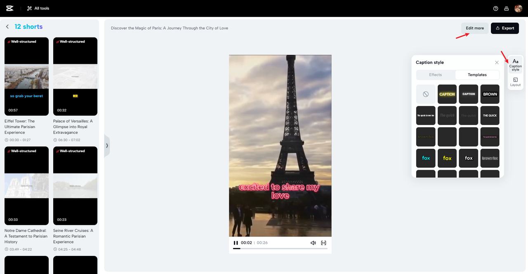Click the current time 00:02
This screenshot has width=528, height=274.
coord(246,243)
